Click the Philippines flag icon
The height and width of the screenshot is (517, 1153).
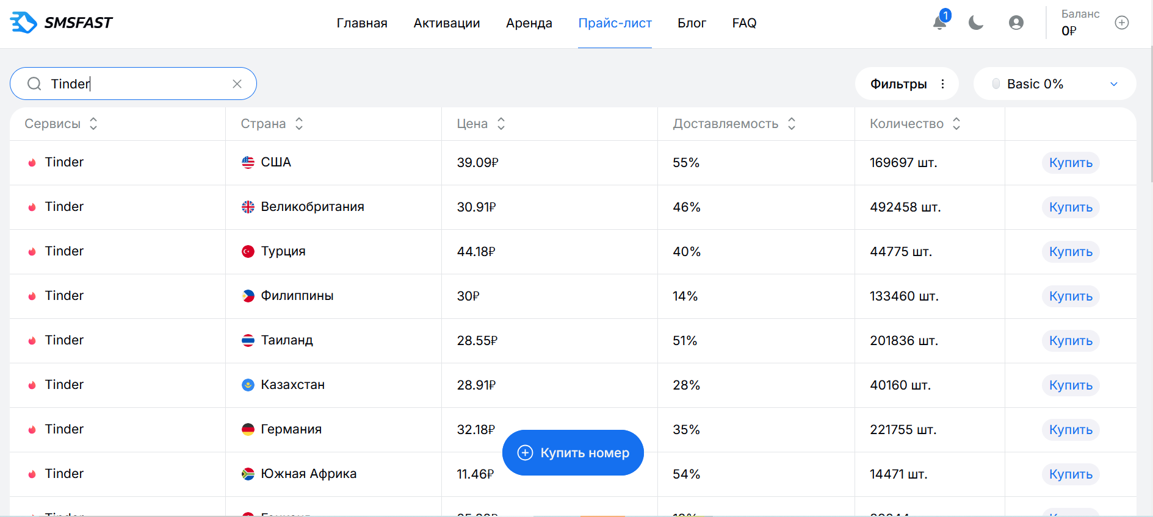point(248,296)
